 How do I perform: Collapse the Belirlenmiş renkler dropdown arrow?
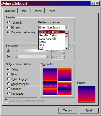pyautogui.click(x=66, y=27)
